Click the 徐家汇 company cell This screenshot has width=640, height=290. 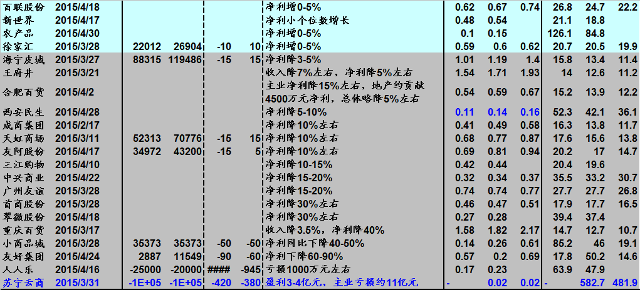tap(18, 46)
